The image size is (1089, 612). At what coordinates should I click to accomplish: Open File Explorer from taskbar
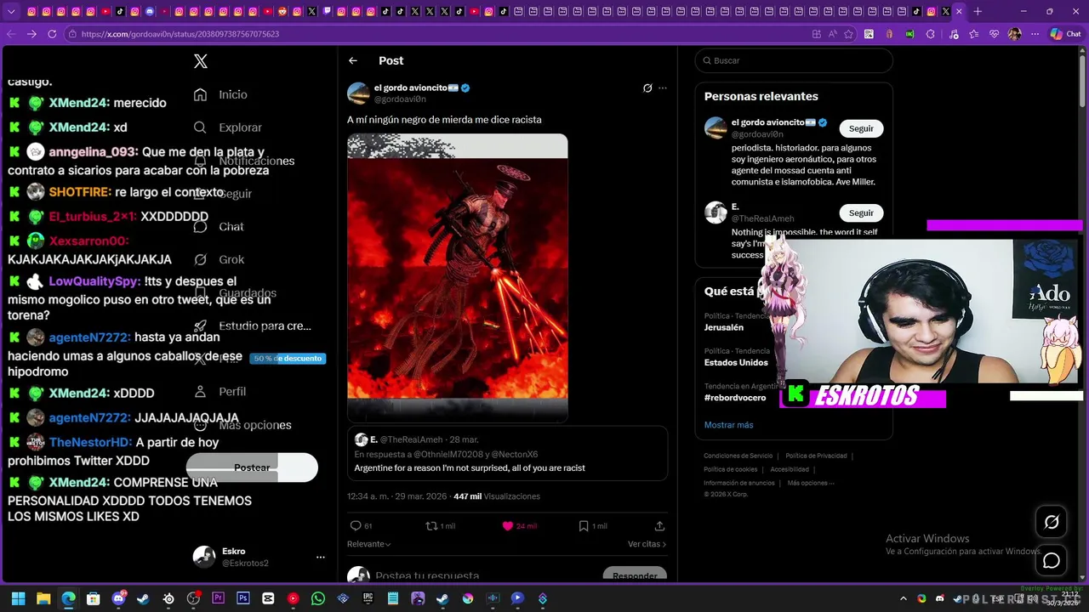pyautogui.click(x=43, y=598)
